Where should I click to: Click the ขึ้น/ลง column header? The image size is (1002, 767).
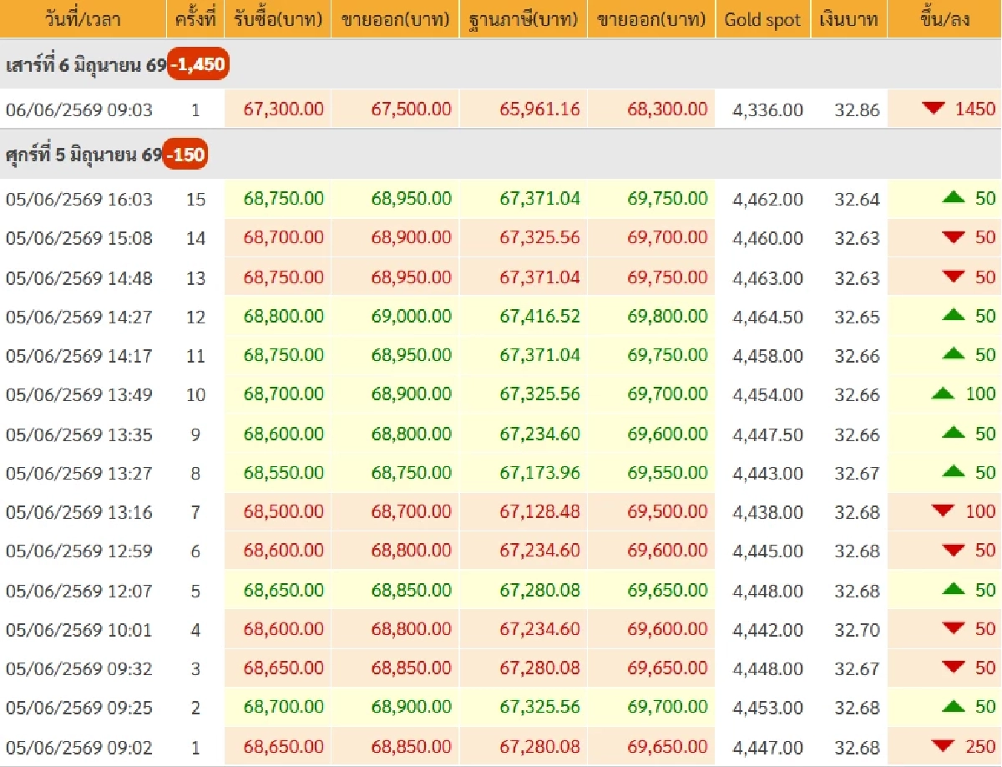(x=944, y=19)
